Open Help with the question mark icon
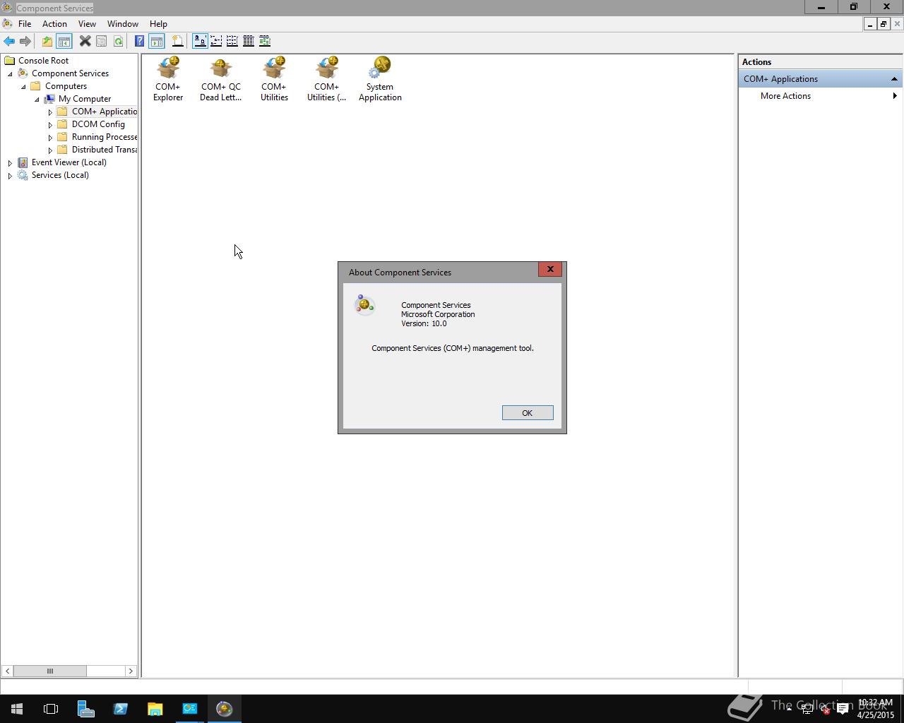 139,41
